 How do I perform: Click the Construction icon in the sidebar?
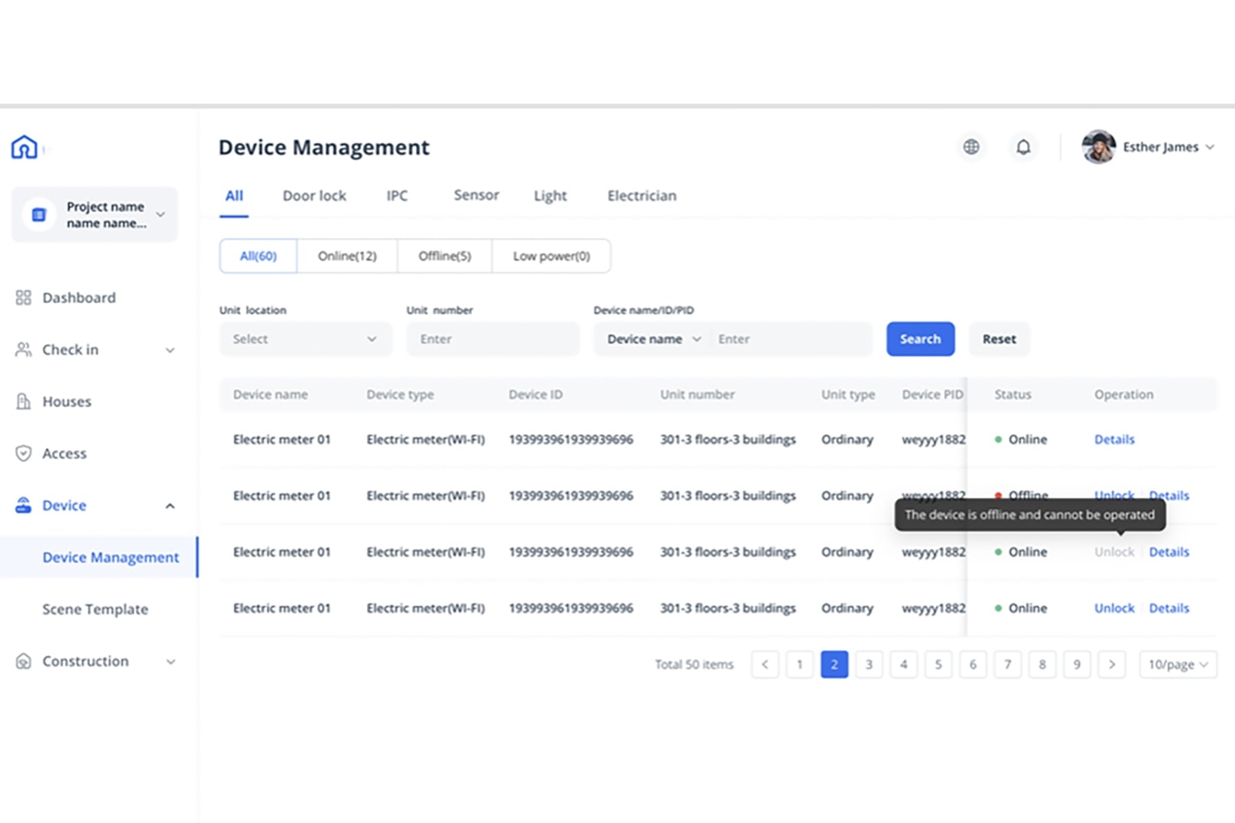click(23, 661)
